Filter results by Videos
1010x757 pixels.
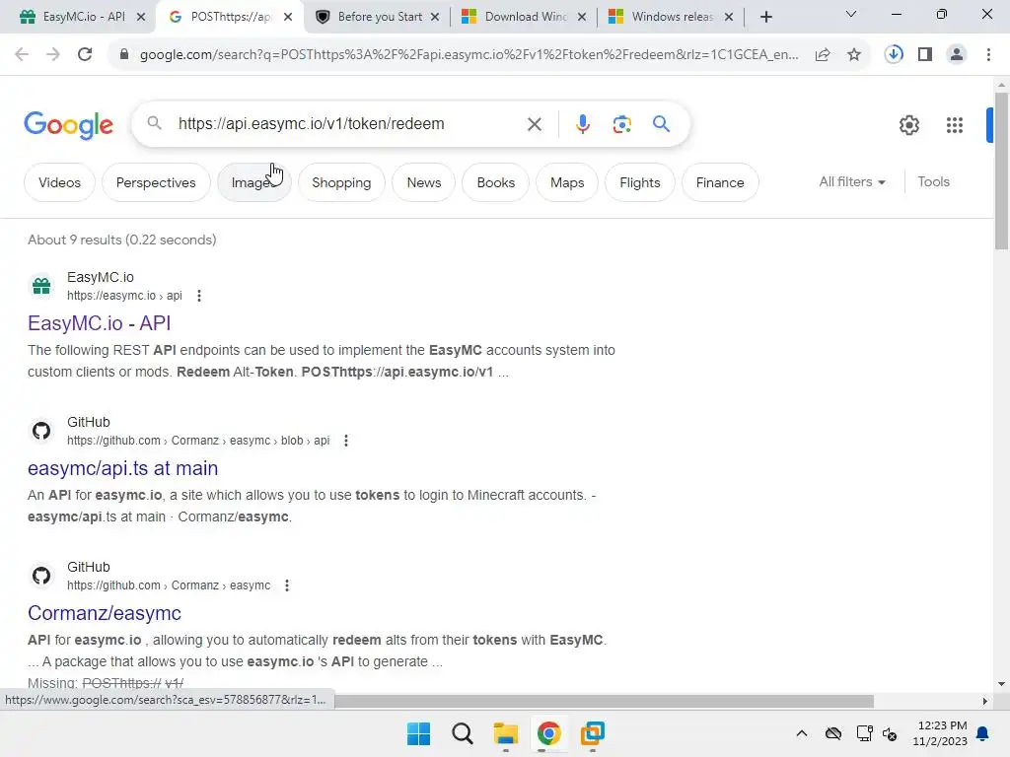pyautogui.click(x=60, y=182)
